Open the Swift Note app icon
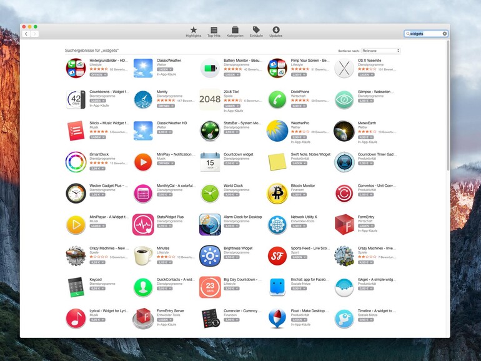 [x=277, y=162]
